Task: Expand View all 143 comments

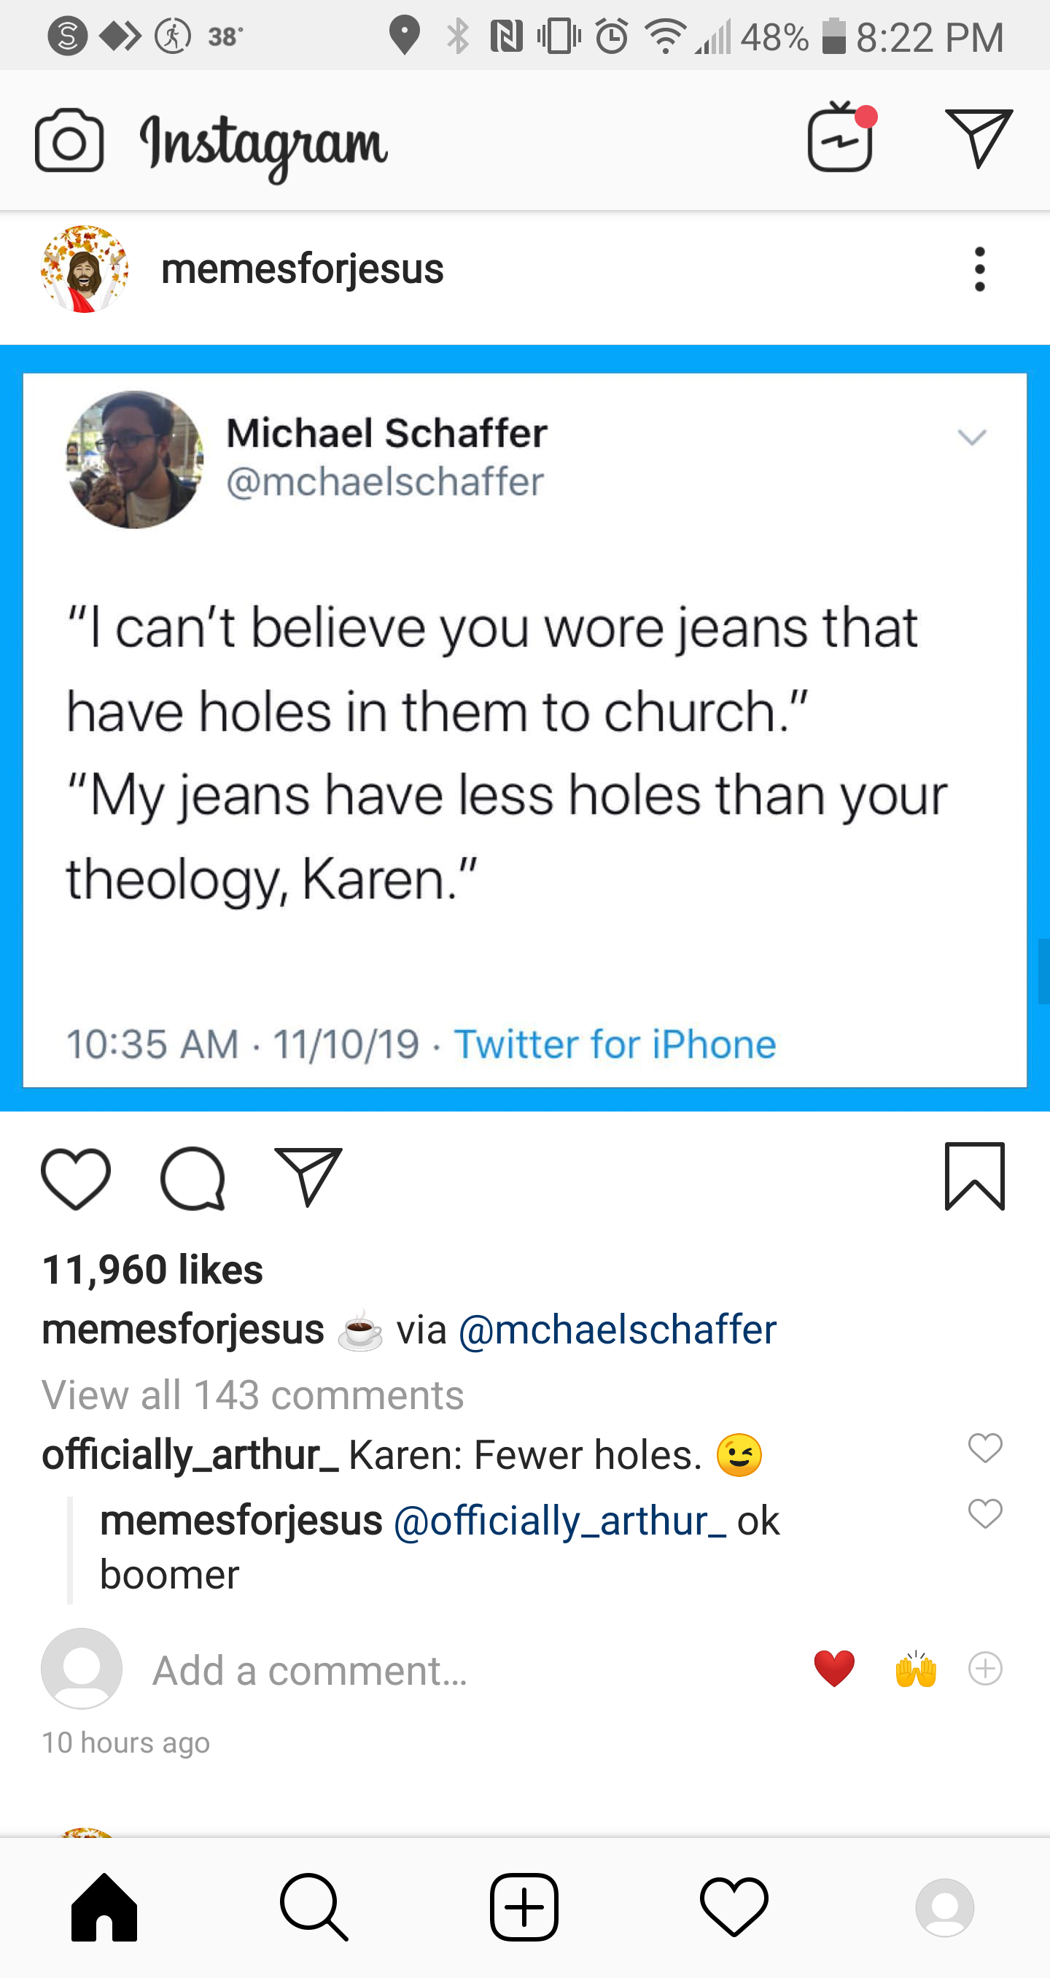Action: (x=252, y=1395)
